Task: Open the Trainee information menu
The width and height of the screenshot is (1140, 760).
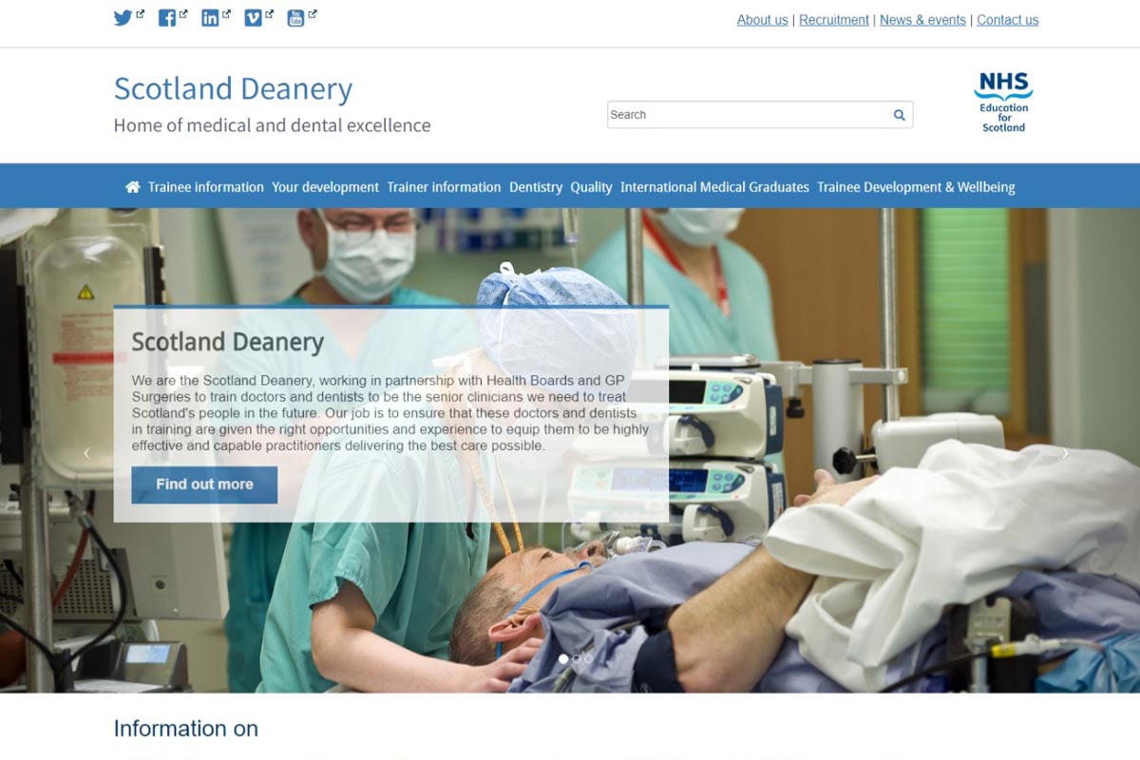Action: point(206,187)
